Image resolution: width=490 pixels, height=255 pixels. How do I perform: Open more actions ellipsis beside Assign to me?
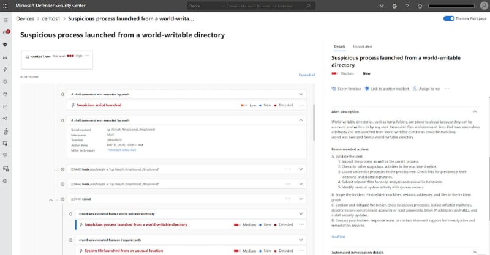(447, 89)
